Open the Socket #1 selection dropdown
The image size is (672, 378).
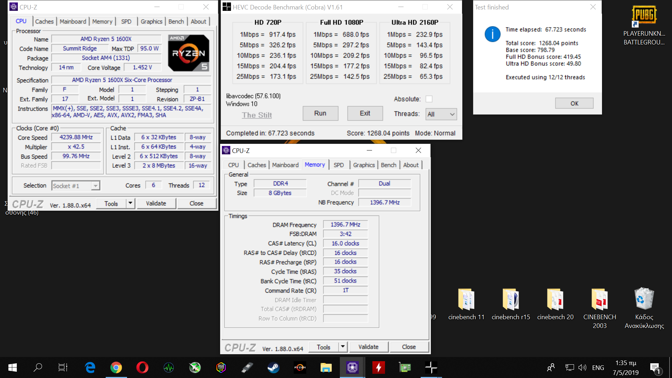pyautogui.click(x=76, y=186)
